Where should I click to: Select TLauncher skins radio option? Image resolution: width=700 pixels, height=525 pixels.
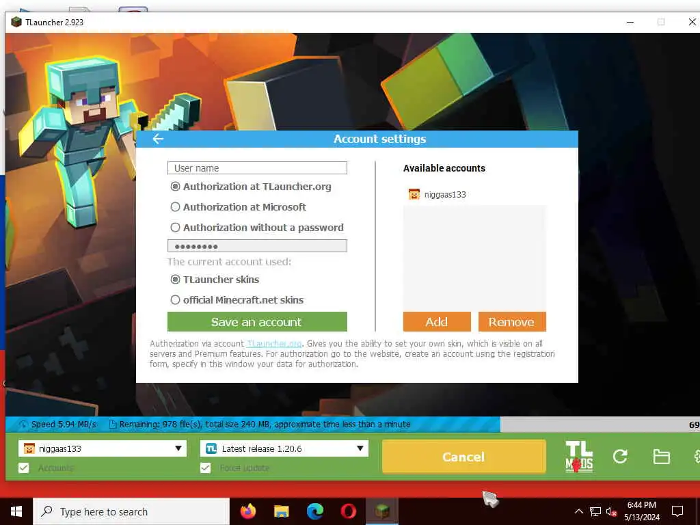click(215, 280)
